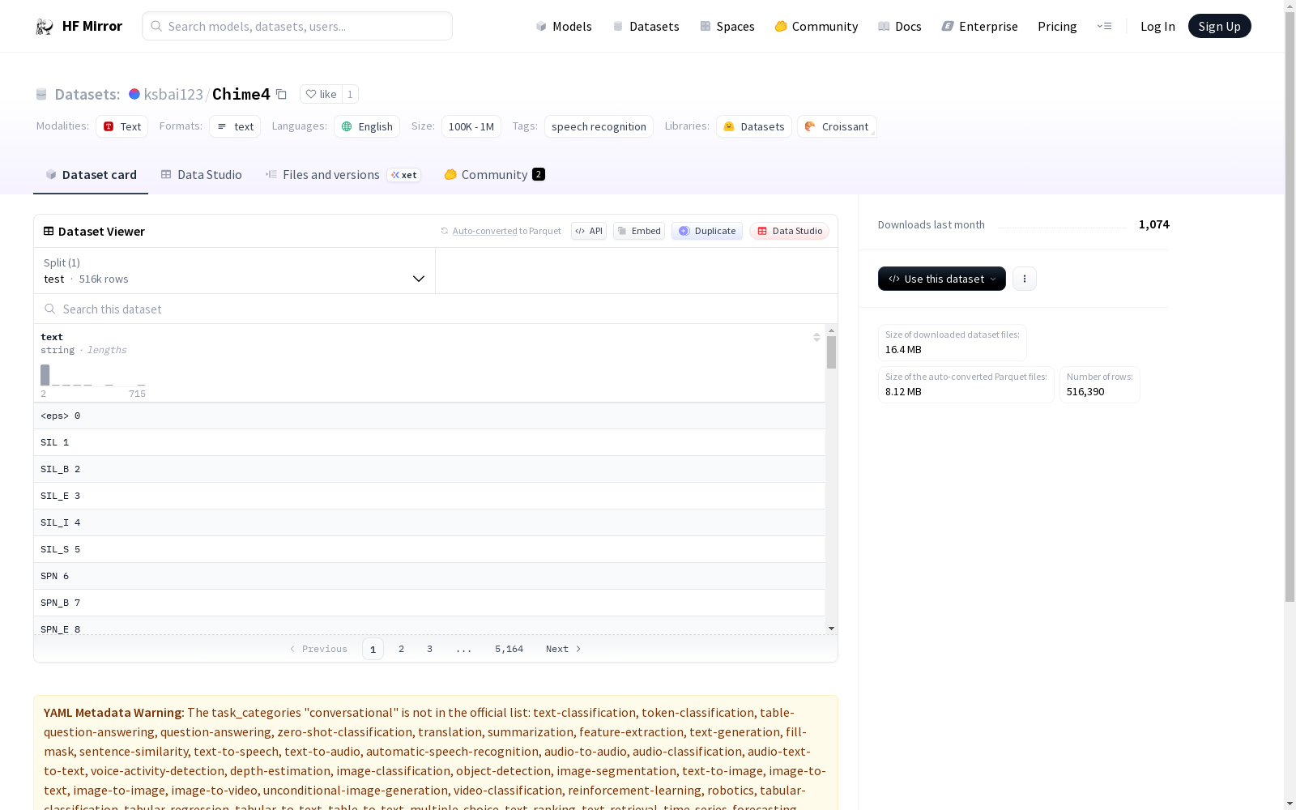Open Docs from the top menu
The image size is (1296, 810).
pos(900,26)
